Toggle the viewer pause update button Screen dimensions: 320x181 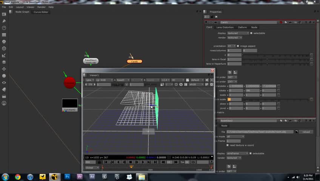pyautogui.click(x=186, y=84)
